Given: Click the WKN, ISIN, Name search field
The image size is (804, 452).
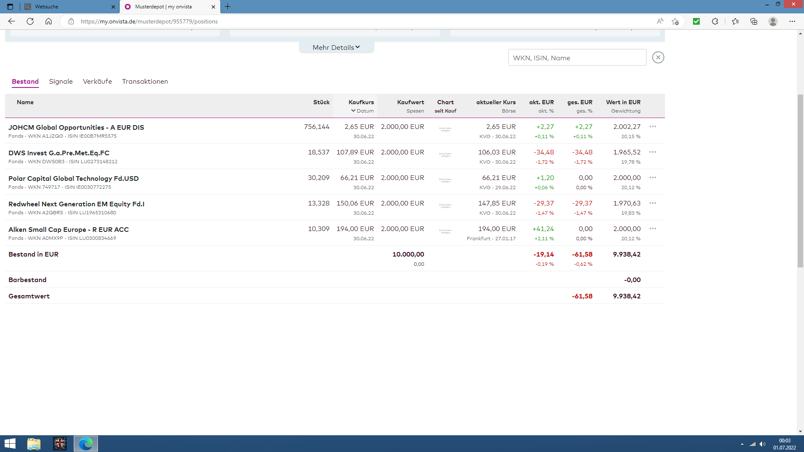Looking at the screenshot, I should 577,58.
